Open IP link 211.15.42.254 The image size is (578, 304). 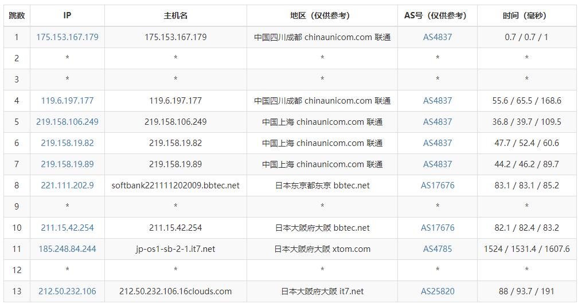click(x=67, y=228)
